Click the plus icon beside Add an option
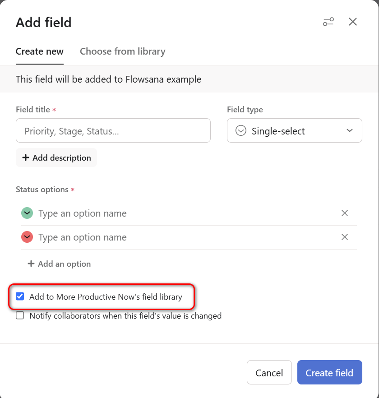Viewport: 379px width, 398px height. [31, 264]
